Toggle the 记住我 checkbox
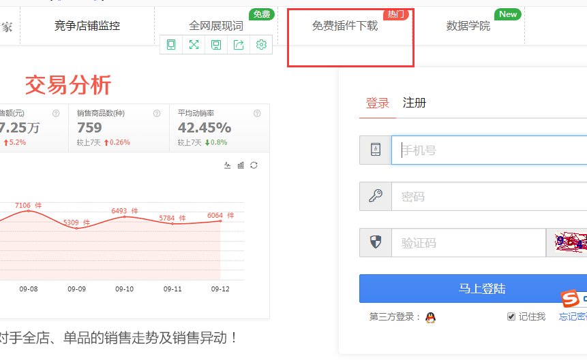The width and height of the screenshot is (587, 360). pos(511,316)
